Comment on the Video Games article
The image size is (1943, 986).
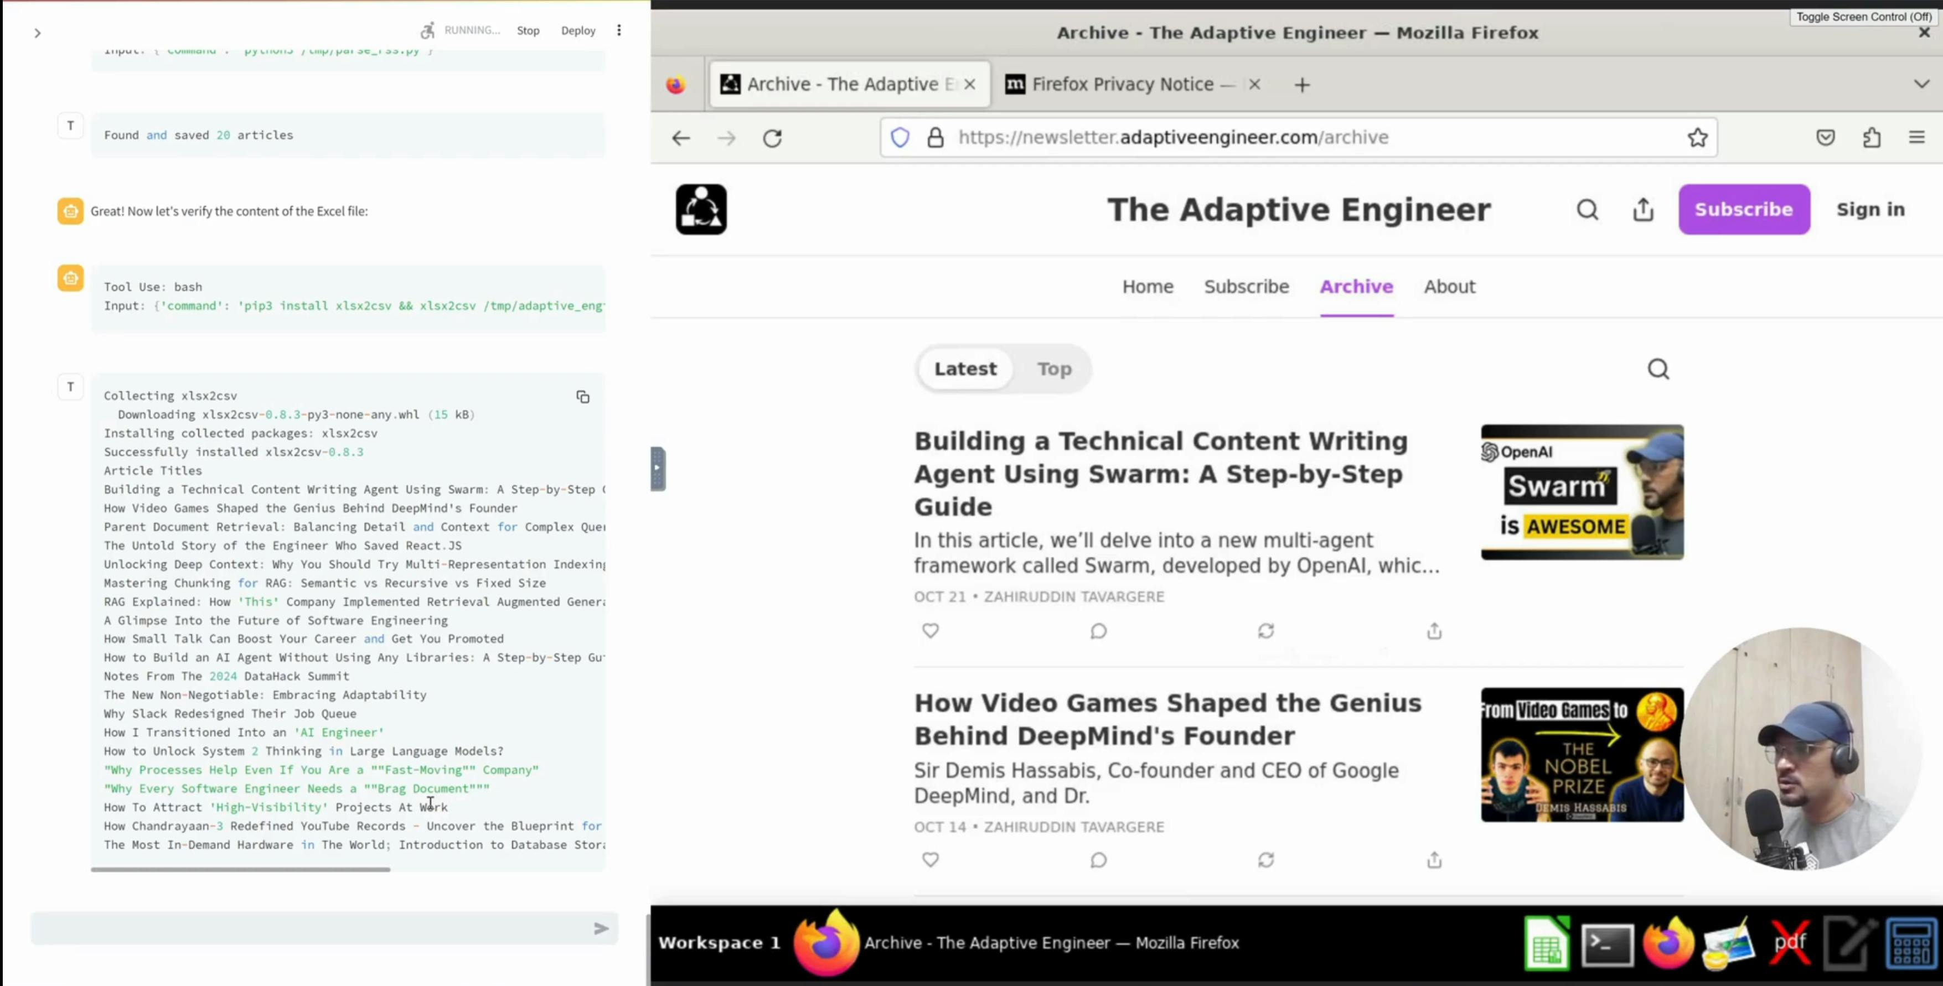click(x=1098, y=859)
